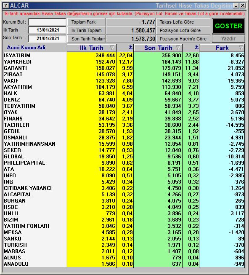
Task: Select the TACIRLER broker row
Action: click(124, 125)
